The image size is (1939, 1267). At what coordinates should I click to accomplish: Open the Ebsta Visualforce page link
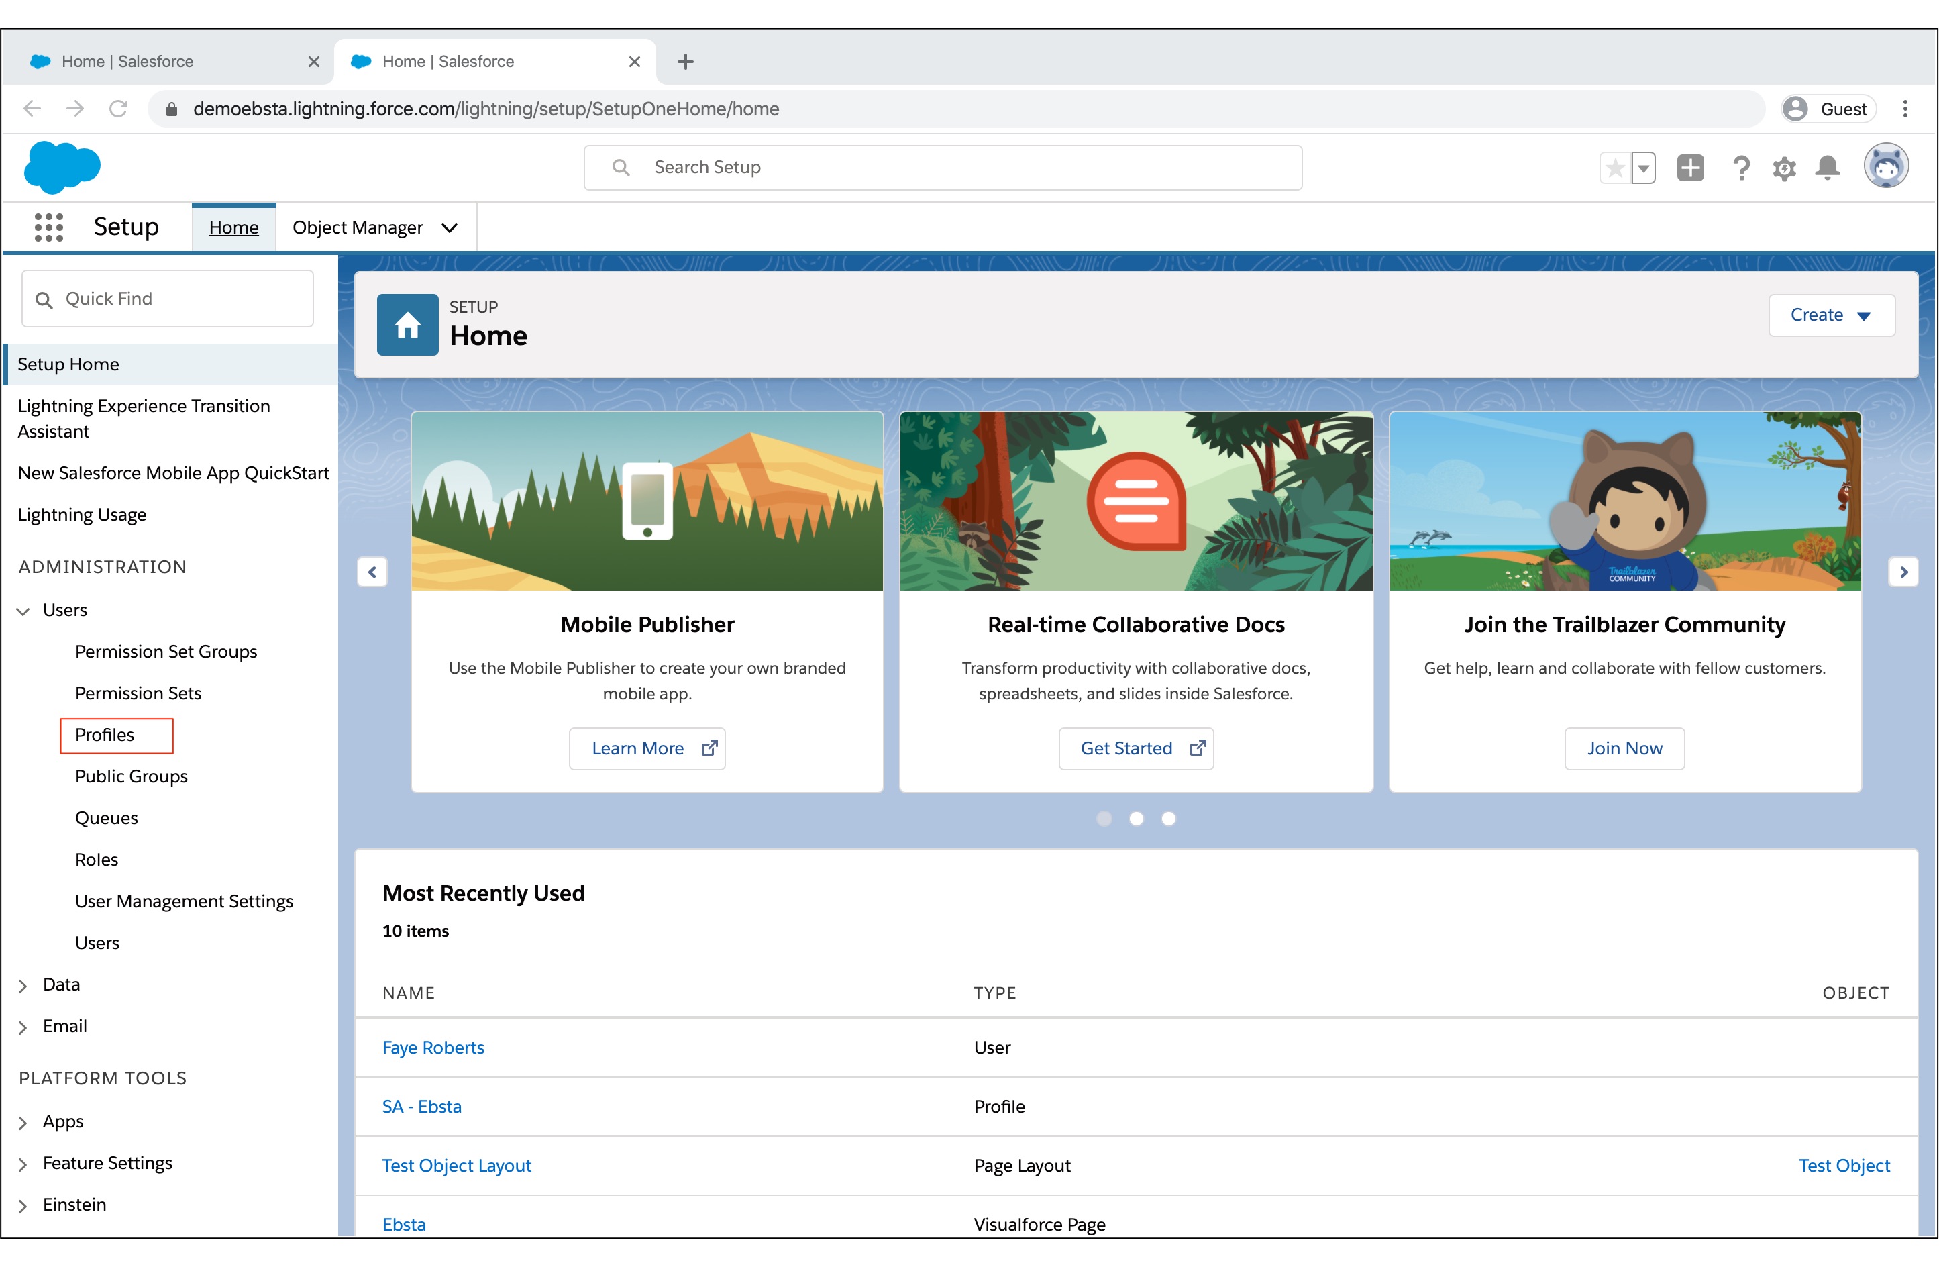403,1225
